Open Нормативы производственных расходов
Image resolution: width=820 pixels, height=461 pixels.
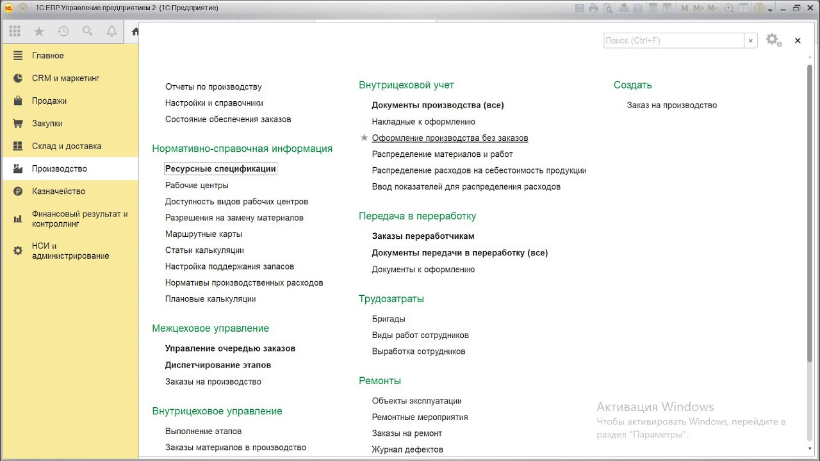244,282
